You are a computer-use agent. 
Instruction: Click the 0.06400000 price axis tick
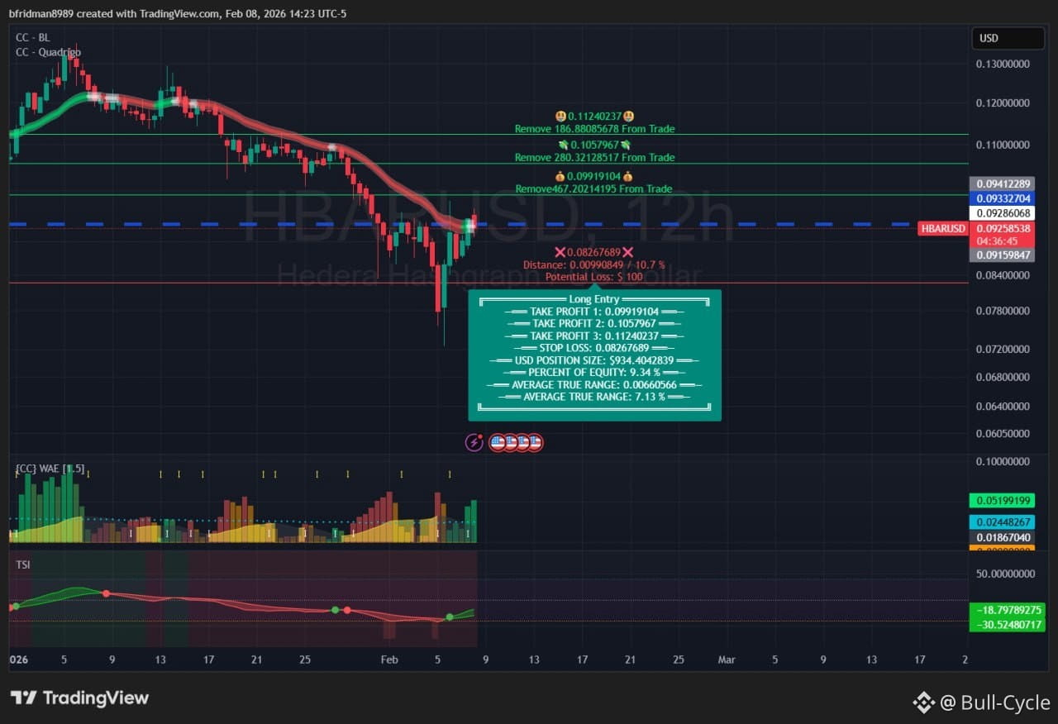(1003, 406)
